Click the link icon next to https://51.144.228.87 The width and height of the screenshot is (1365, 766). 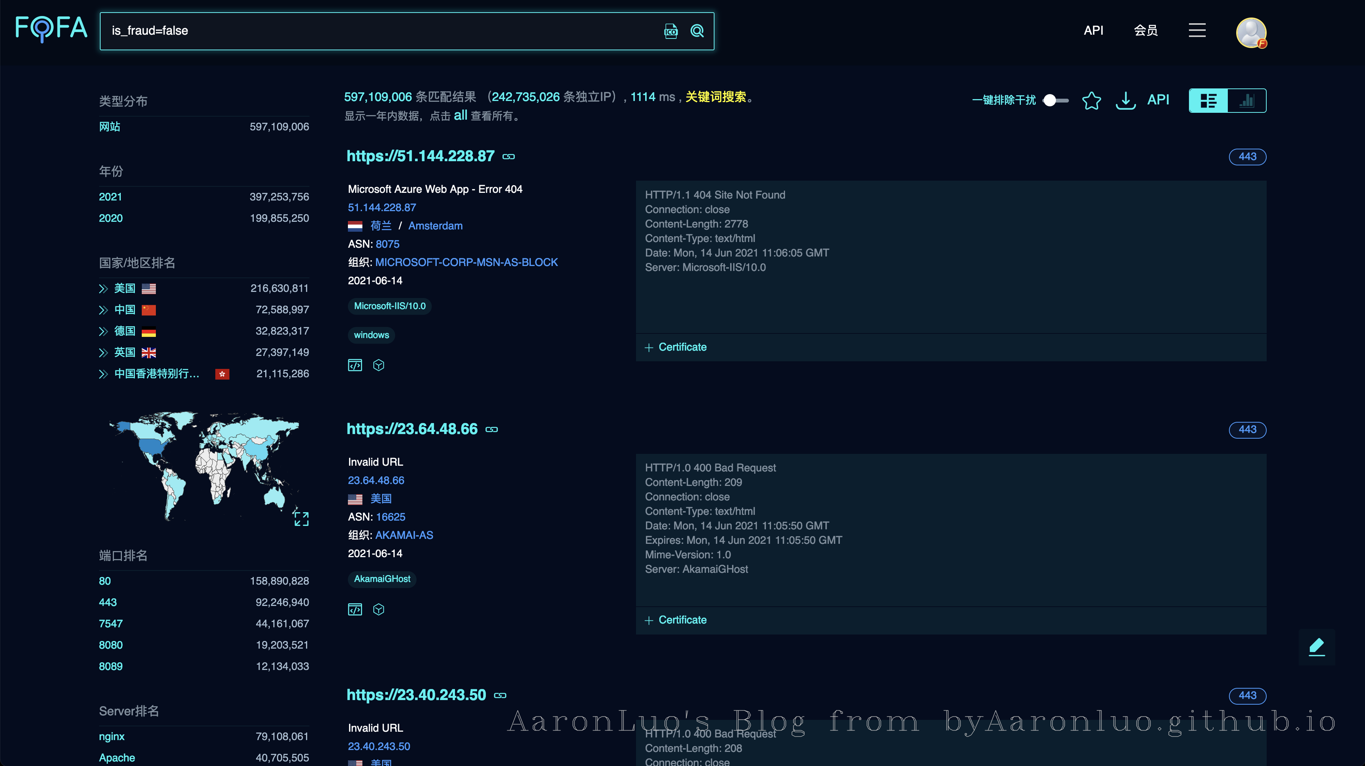509,156
